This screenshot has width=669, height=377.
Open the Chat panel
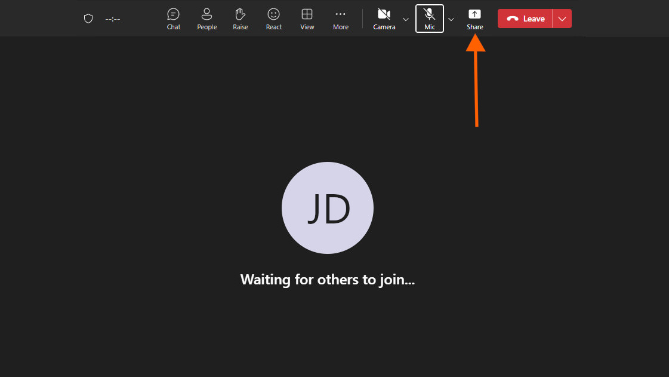click(x=173, y=19)
